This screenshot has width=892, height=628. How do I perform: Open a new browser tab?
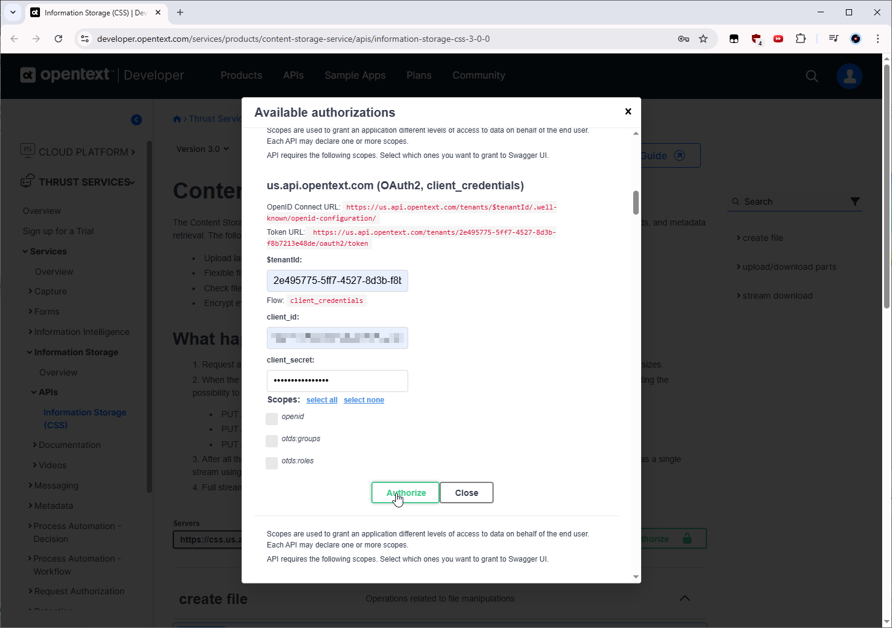180,12
